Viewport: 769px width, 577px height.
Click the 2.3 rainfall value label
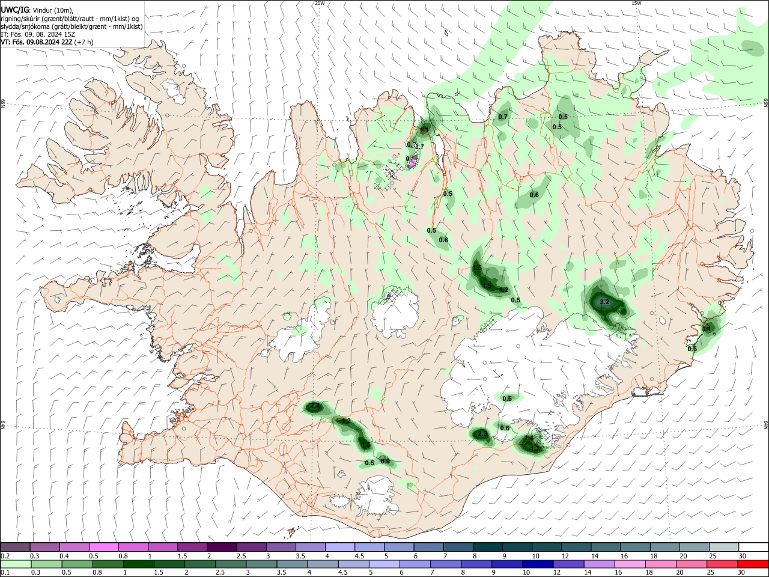[482, 433]
